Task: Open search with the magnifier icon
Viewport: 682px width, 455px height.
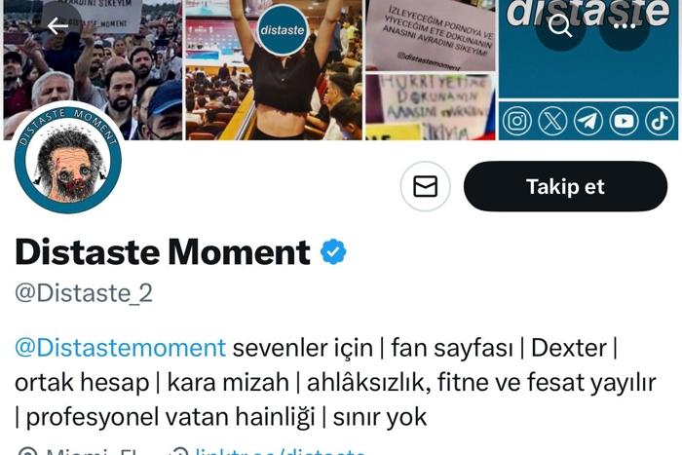Action: [560, 25]
